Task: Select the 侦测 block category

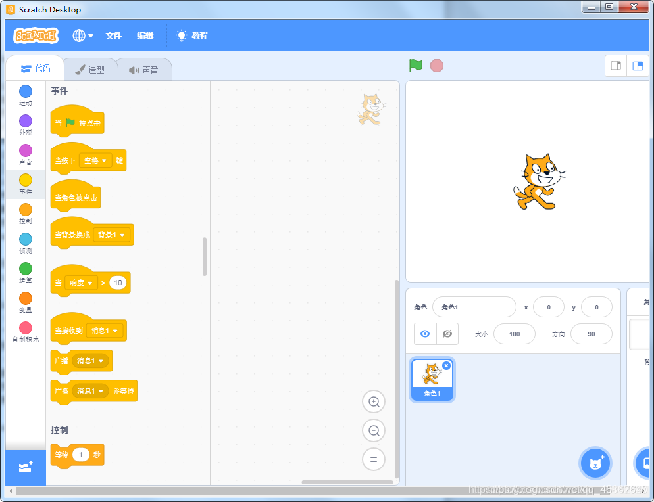Action: point(26,243)
